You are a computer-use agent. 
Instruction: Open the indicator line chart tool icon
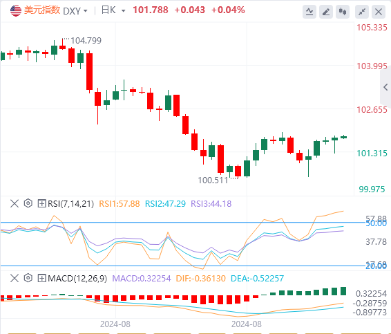(x=309, y=12)
